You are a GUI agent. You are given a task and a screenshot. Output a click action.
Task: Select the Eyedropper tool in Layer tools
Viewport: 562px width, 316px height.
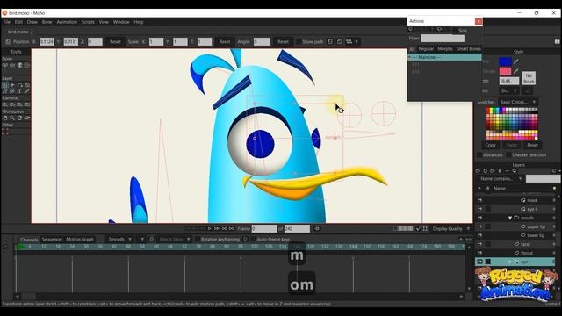[27, 91]
